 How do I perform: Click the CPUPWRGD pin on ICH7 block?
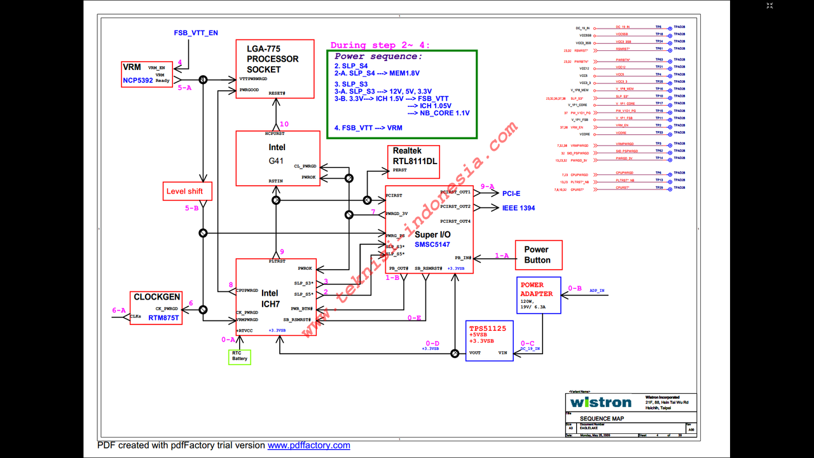pos(247,290)
